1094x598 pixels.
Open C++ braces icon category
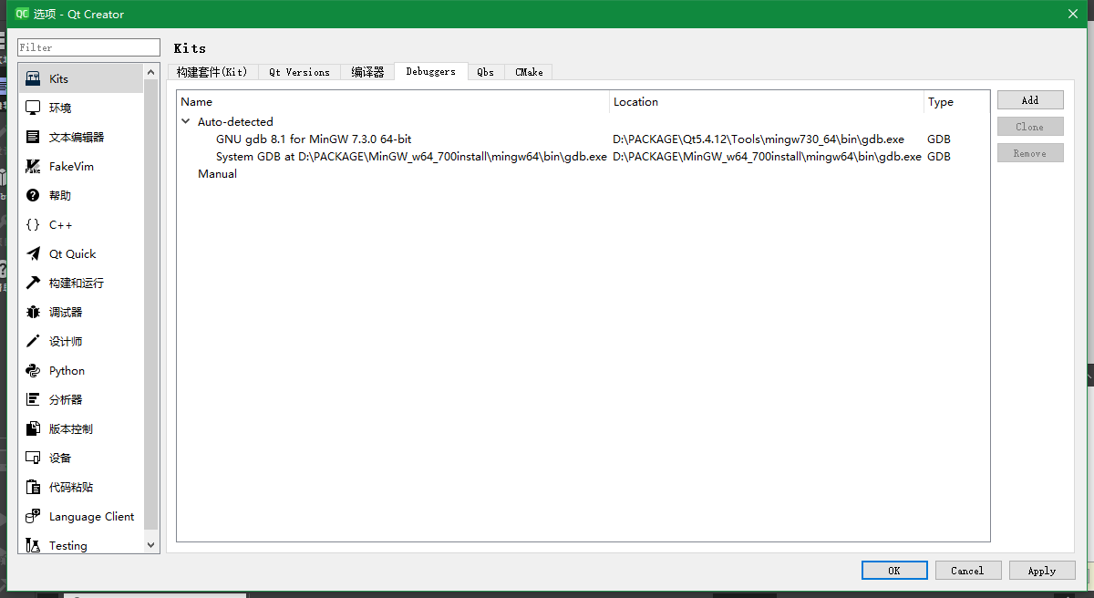tap(33, 224)
